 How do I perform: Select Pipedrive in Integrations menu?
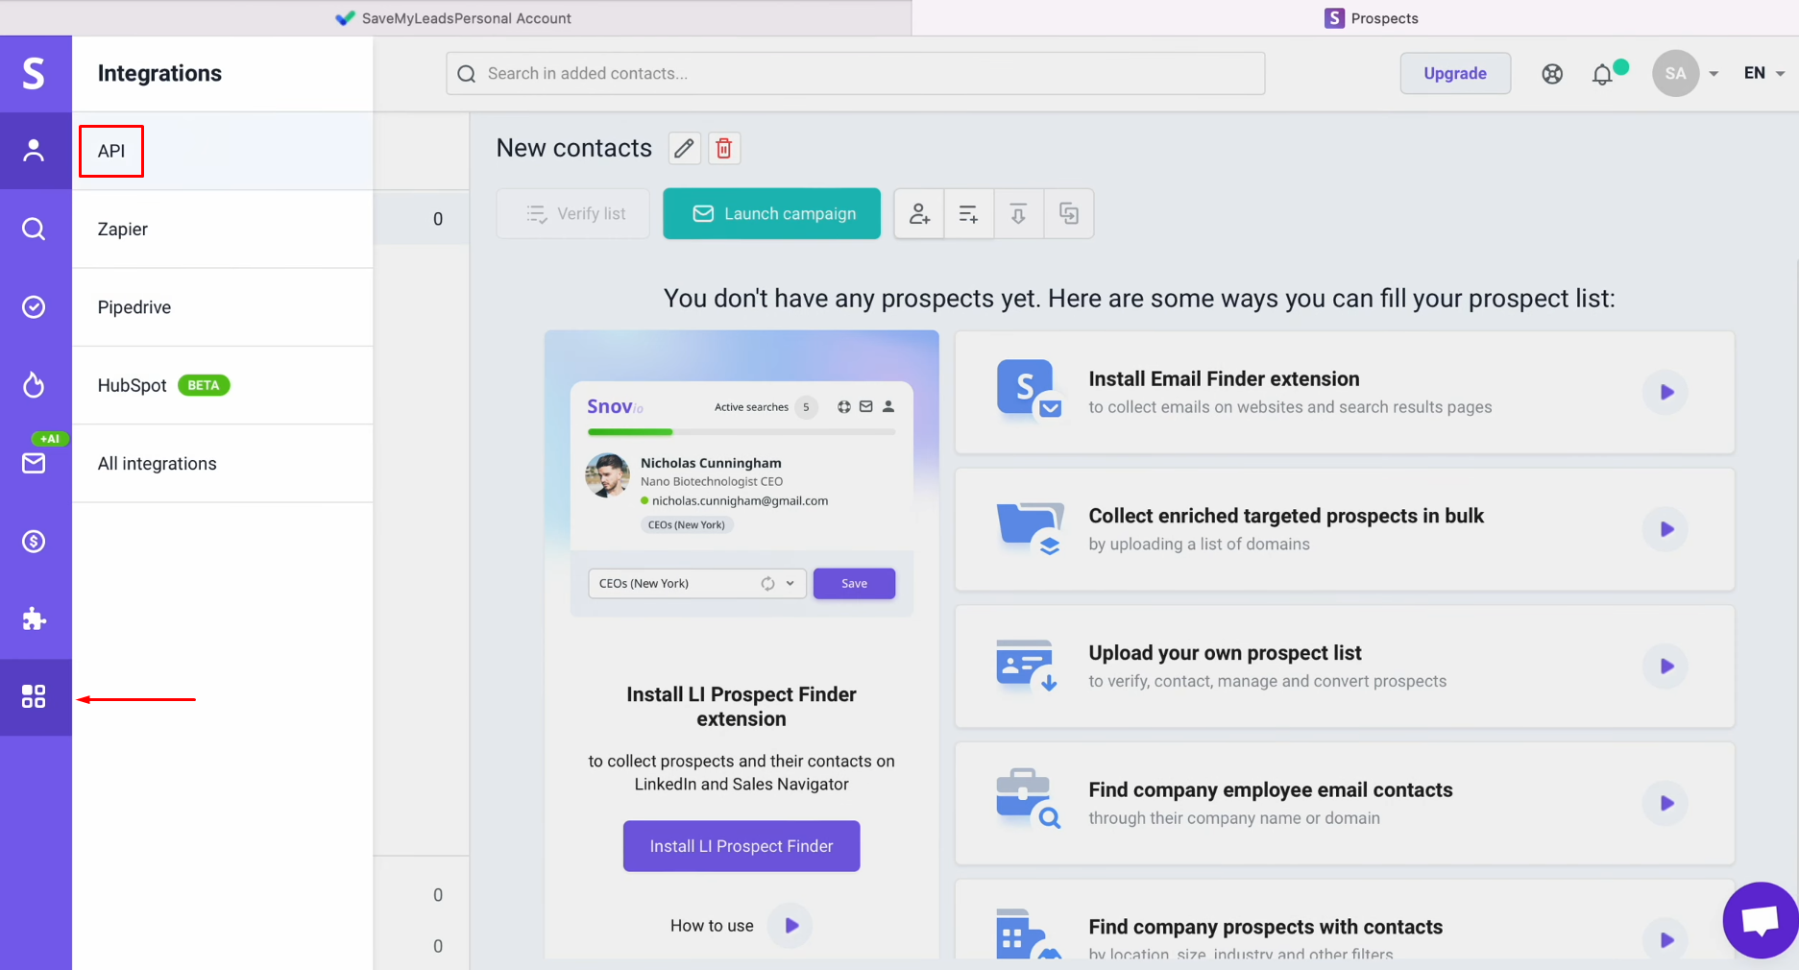tap(223, 307)
